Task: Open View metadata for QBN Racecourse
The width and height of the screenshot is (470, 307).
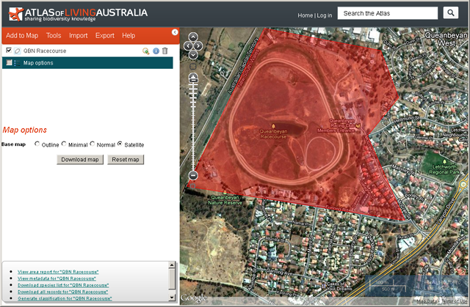Action: point(57,278)
